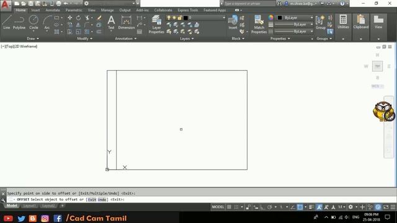Click Undo option in command line
397x223 pixels.
102,199
